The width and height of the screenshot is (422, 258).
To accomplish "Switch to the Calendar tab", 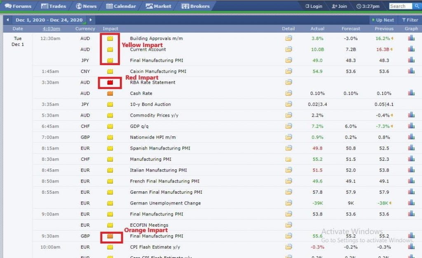I will 120,6.
